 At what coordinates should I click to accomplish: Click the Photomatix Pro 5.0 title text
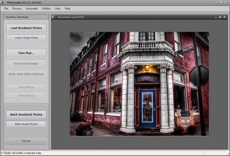24,3
